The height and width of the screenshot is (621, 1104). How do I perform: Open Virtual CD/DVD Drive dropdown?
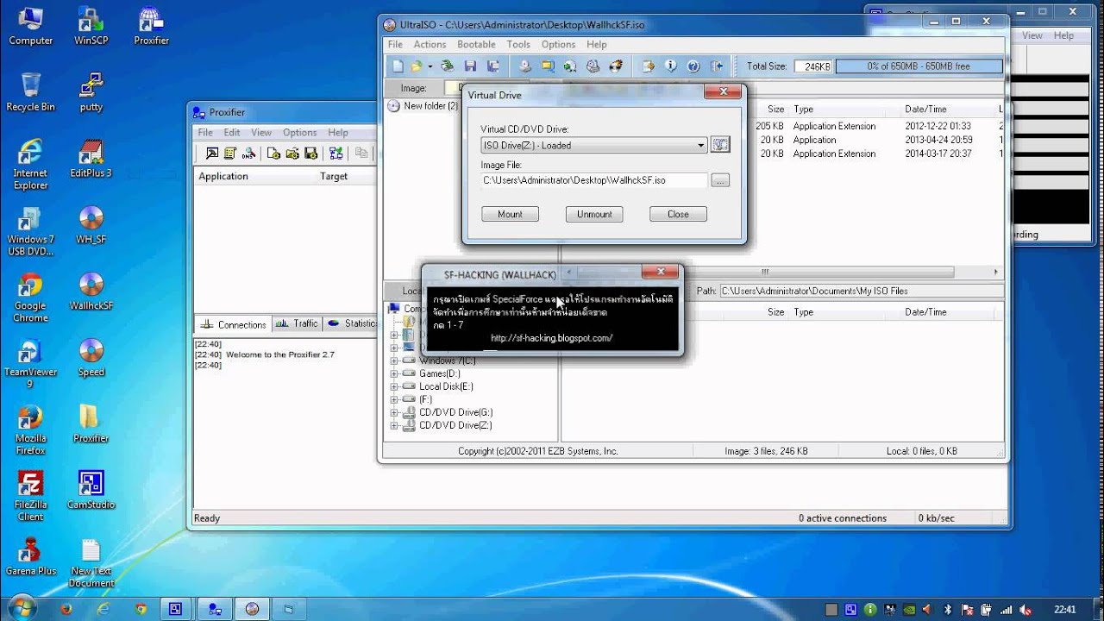coord(594,145)
